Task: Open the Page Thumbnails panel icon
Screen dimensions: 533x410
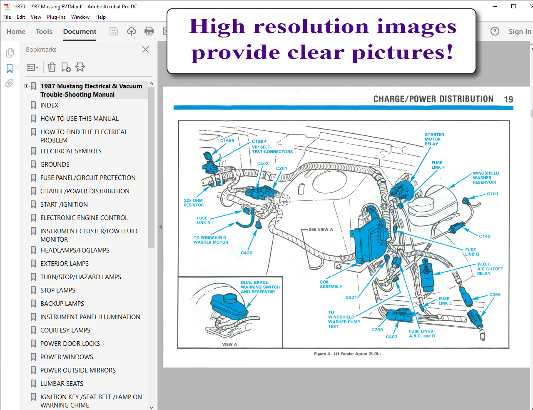Action: point(10,53)
